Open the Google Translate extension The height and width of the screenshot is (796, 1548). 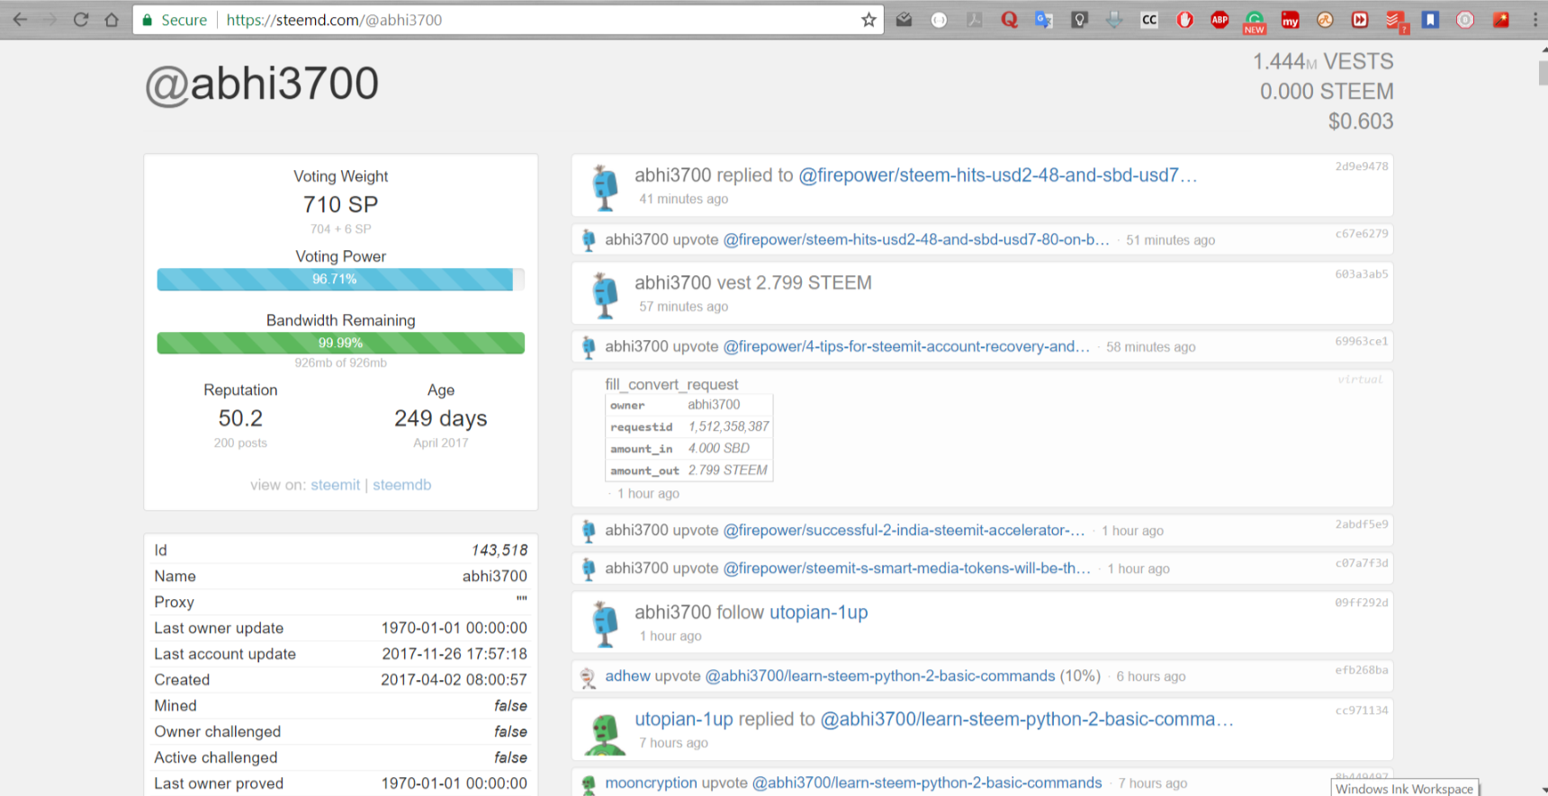(x=1044, y=20)
